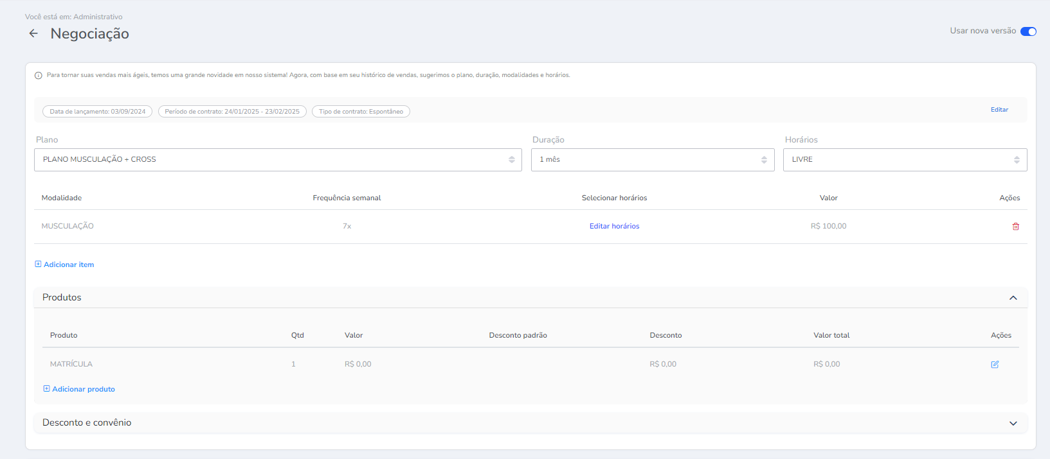Open the Plano dropdown
This screenshot has height=459, width=1050.
278,160
